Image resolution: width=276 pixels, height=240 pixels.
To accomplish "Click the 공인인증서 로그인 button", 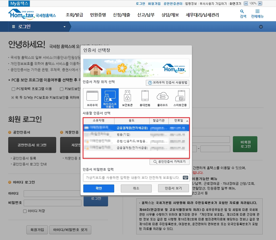I will [x=32, y=145].
